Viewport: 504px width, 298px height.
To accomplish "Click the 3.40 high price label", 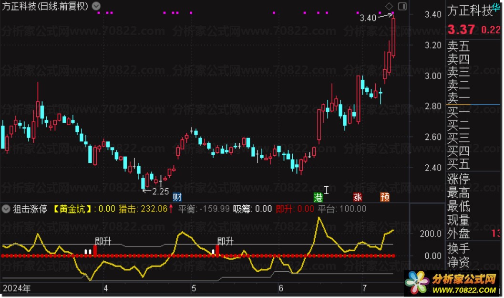I will point(368,18).
